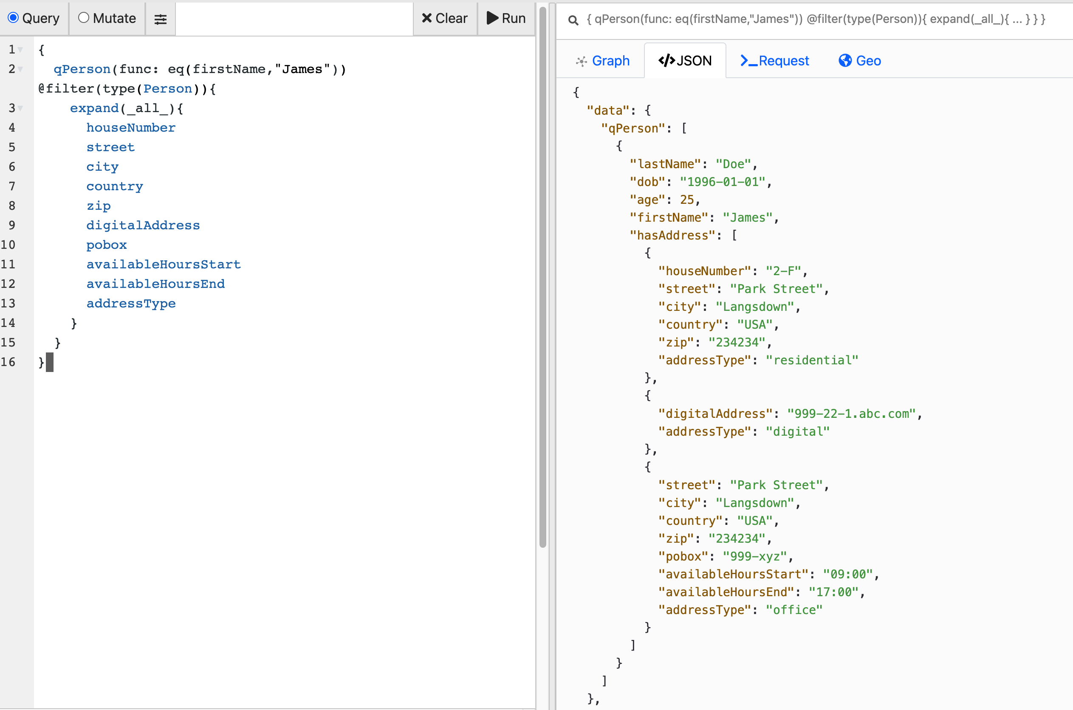The height and width of the screenshot is (710, 1073).
Task: Click the "residential" addressType value
Action: pyautogui.click(x=812, y=360)
